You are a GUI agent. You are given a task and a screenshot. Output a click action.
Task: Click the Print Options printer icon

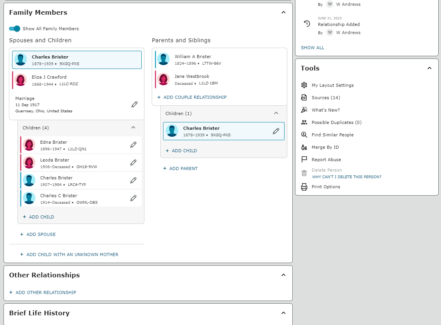(304, 187)
